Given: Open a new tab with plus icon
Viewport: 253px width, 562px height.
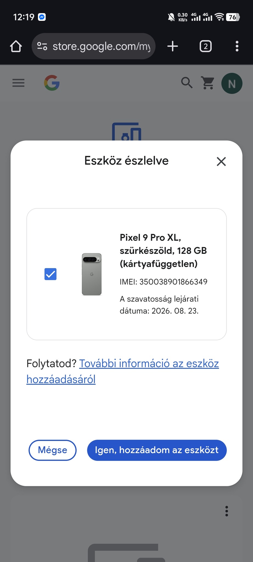Looking at the screenshot, I should point(173,46).
